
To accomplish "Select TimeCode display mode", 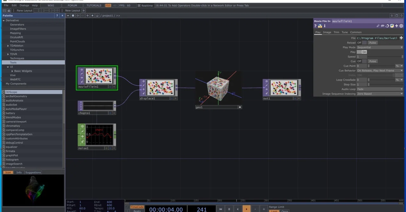I will pyautogui.click(x=137, y=207).
